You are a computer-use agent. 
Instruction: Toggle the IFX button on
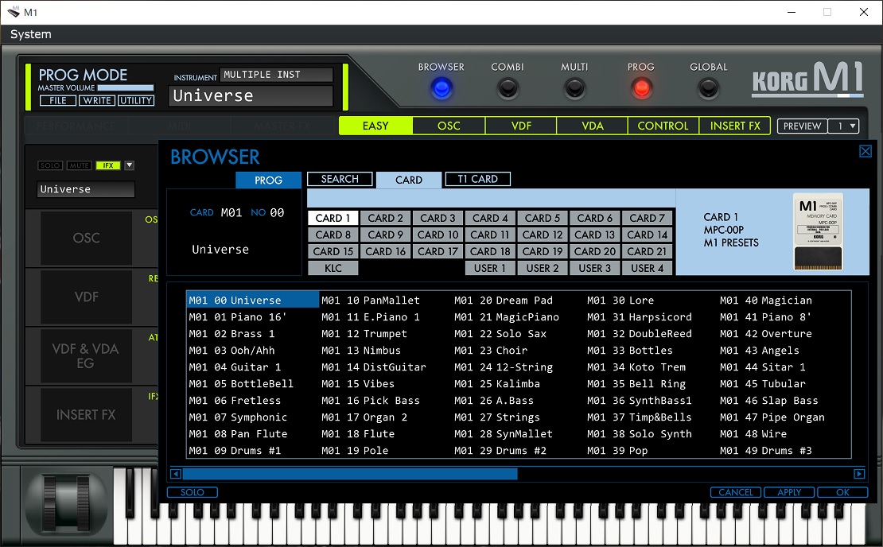(107, 165)
